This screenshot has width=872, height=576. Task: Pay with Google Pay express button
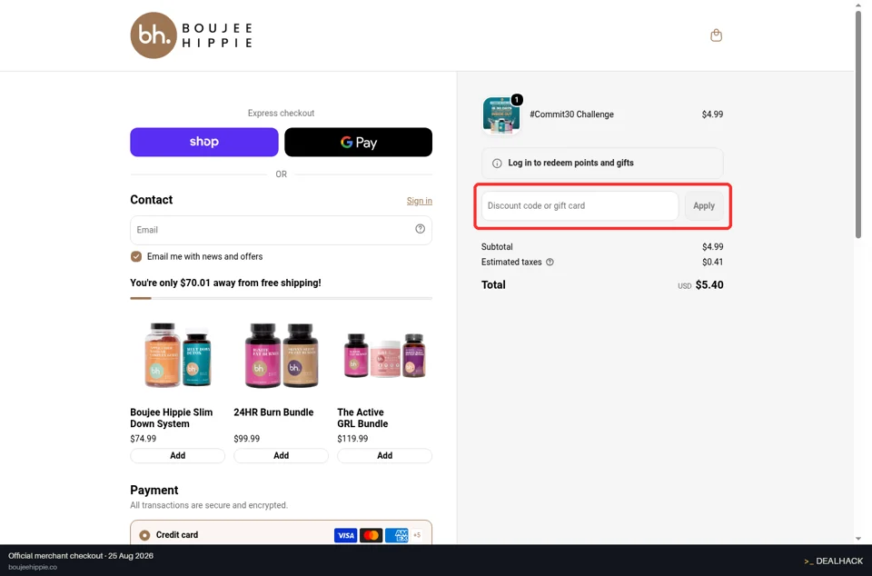pyautogui.click(x=358, y=142)
